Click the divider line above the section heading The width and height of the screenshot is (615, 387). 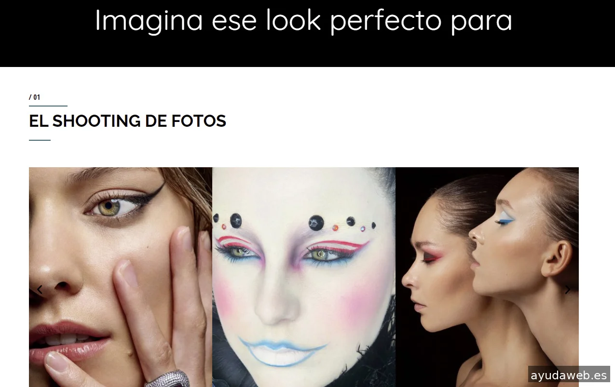tap(48, 106)
